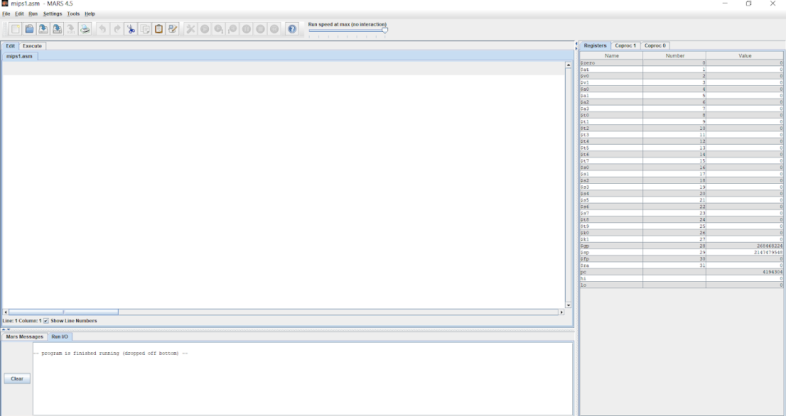Click the run speed slider track
Image resolution: width=786 pixels, height=416 pixels.
click(x=347, y=31)
